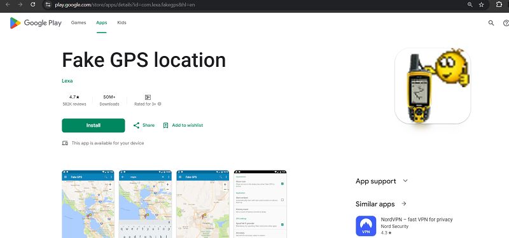
Task: Open the search magnifier in Play header
Action: (491, 23)
